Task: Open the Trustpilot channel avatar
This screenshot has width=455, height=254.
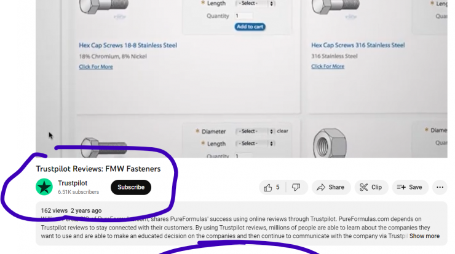Action: [44, 187]
